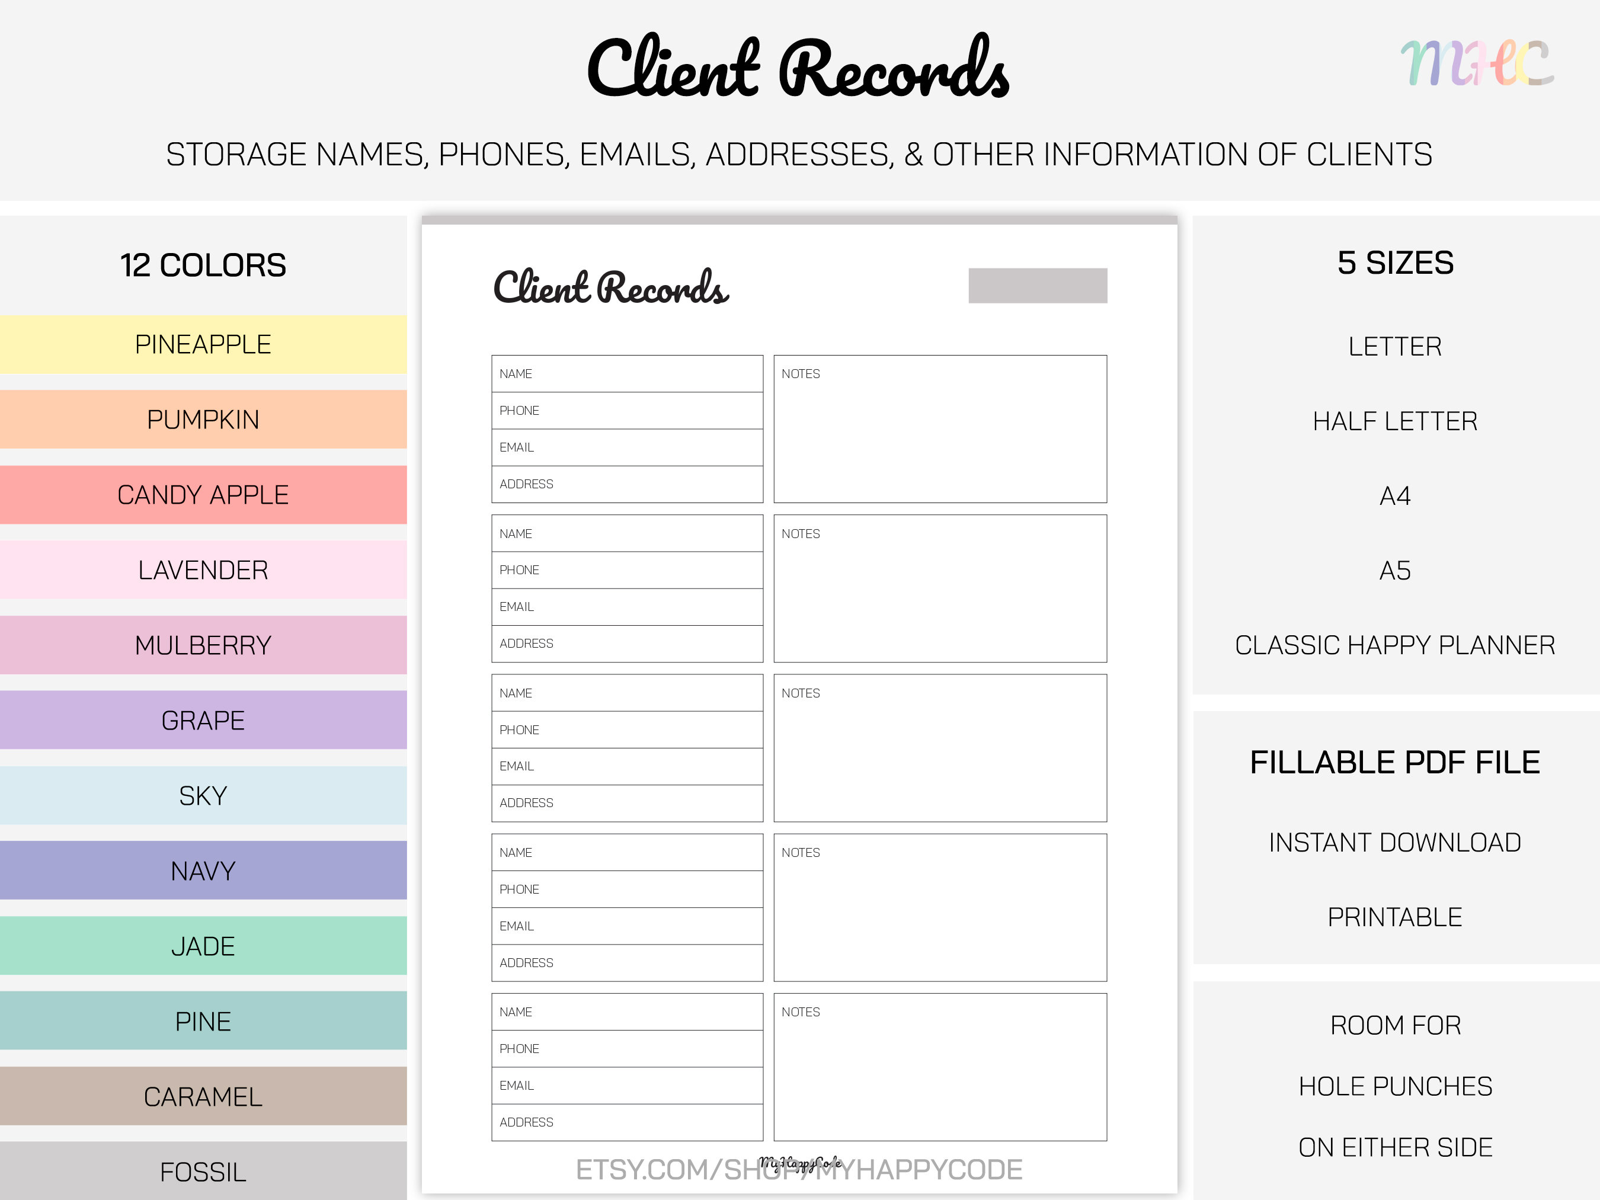Select the PINEAPPLE color bar
Viewport: 1600px width, 1200px height.
click(x=203, y=344)
